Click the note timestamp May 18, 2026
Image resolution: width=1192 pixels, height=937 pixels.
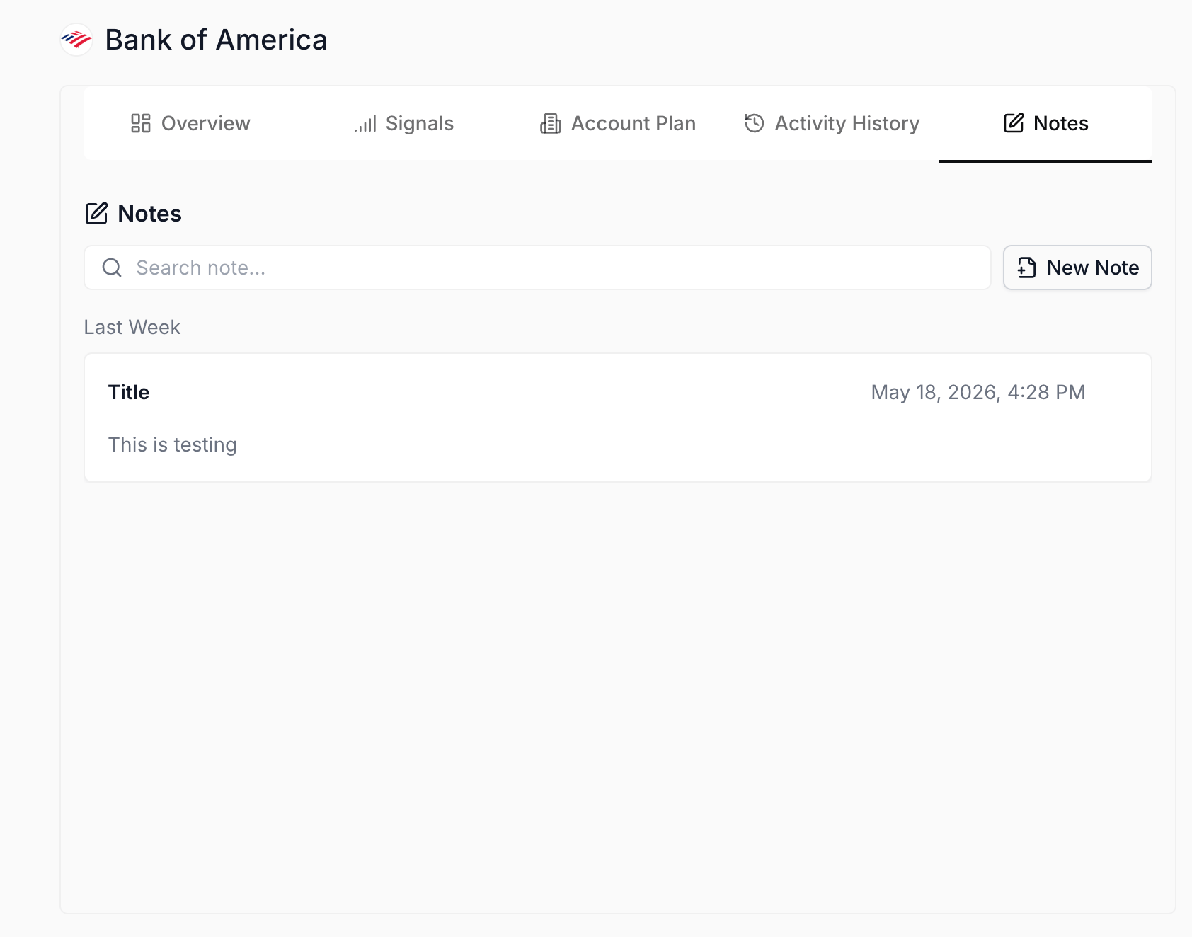[978, 392]
